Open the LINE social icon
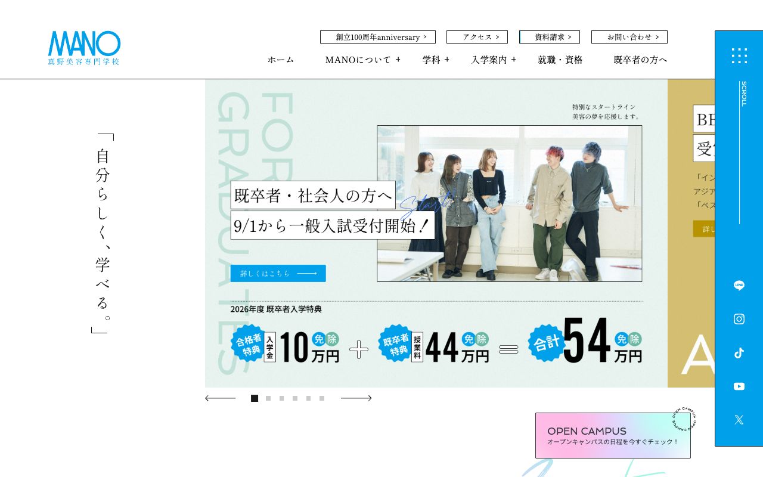 tap(739, 286)
